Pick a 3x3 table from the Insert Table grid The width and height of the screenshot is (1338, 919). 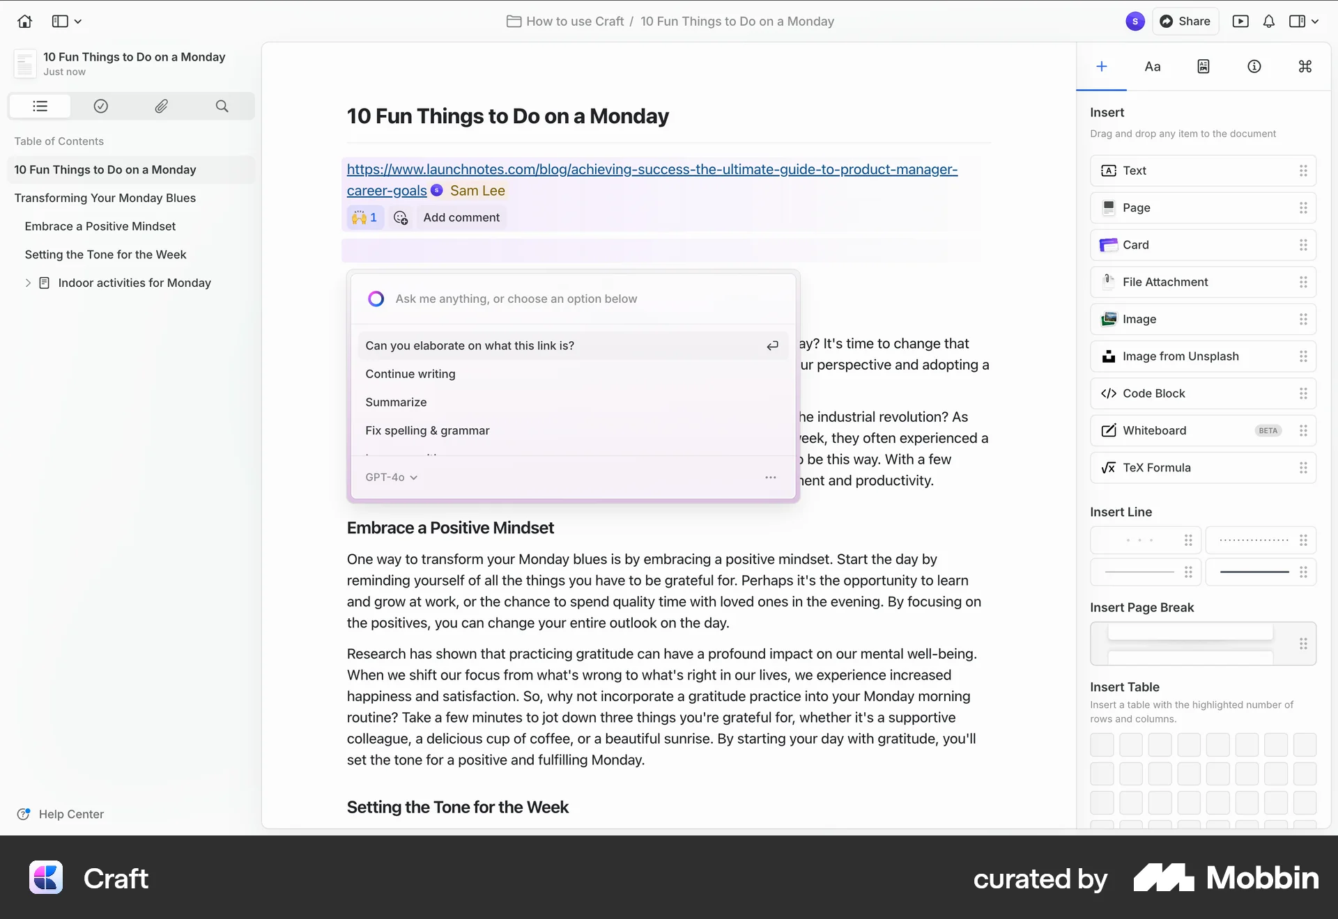[x=1160, y=802]
